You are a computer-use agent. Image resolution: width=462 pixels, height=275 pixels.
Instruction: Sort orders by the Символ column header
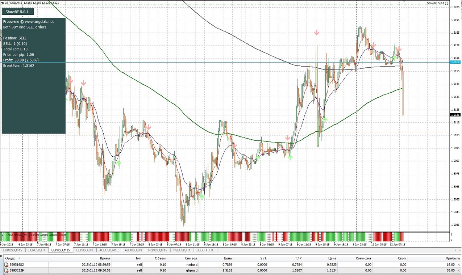tap(191, 258)
